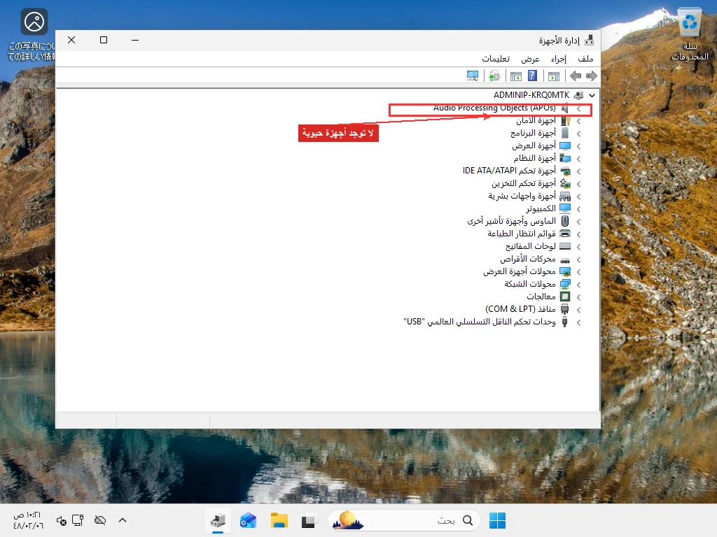Select the معالجات processor chip icon
Screen dimensions: 717x537
click(565, 296)
